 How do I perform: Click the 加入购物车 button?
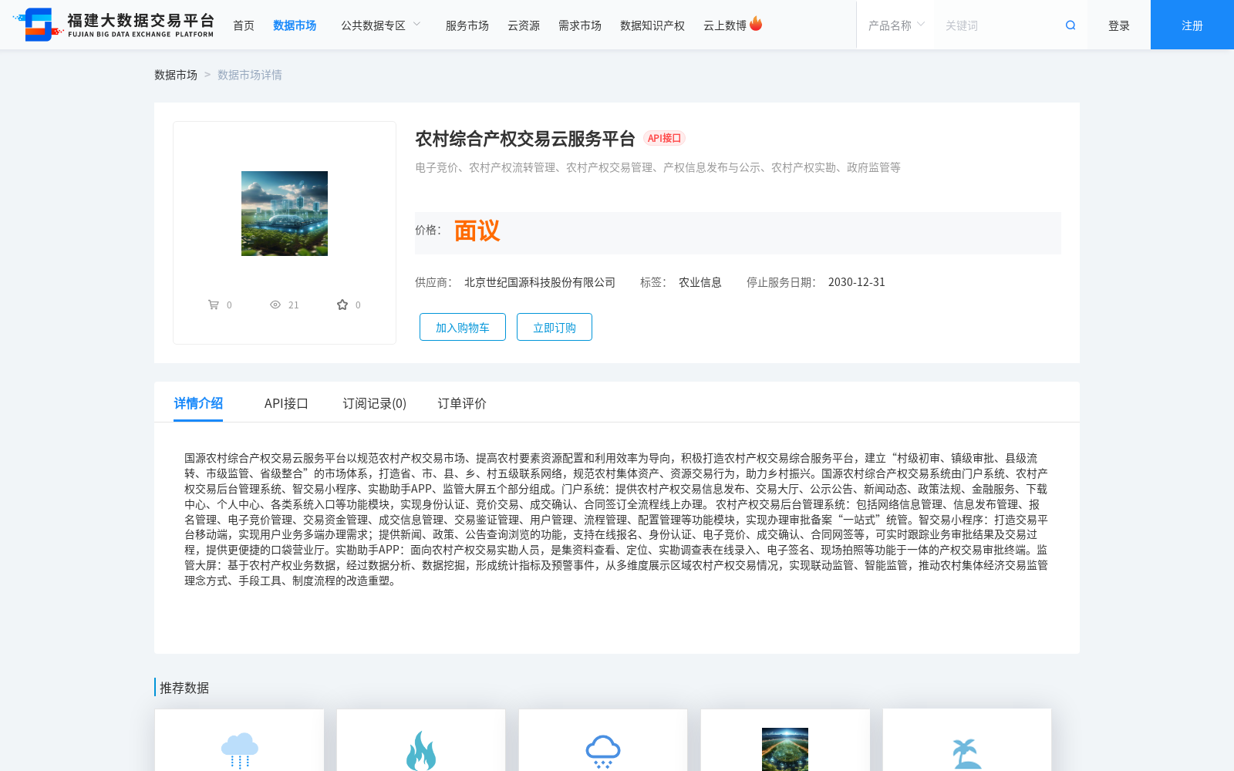[x=463, y=327]
